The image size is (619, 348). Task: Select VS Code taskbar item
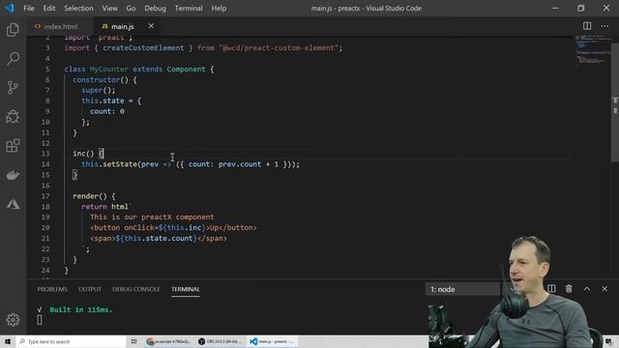273,341
